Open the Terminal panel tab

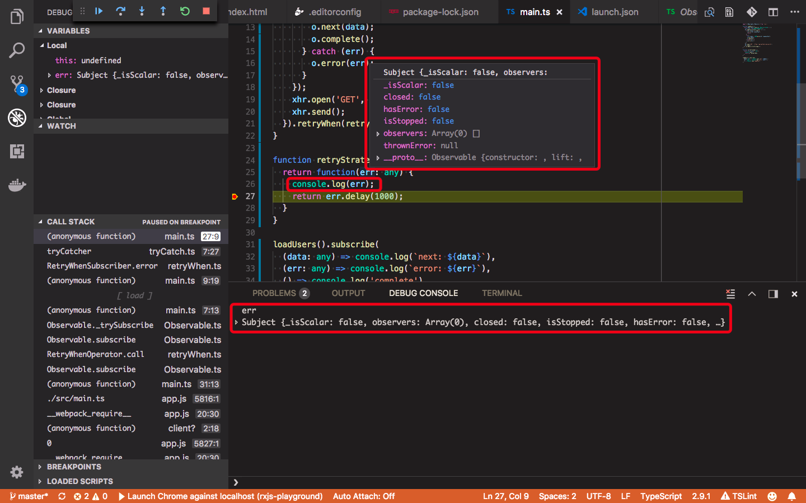(x=502, y=293)
